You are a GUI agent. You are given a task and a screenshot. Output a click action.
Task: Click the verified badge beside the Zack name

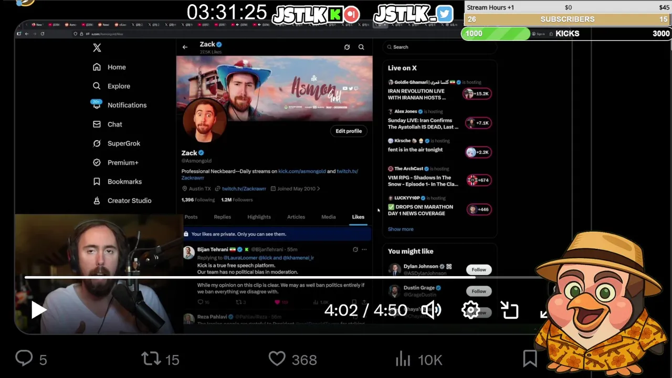(x=201, y=153)
